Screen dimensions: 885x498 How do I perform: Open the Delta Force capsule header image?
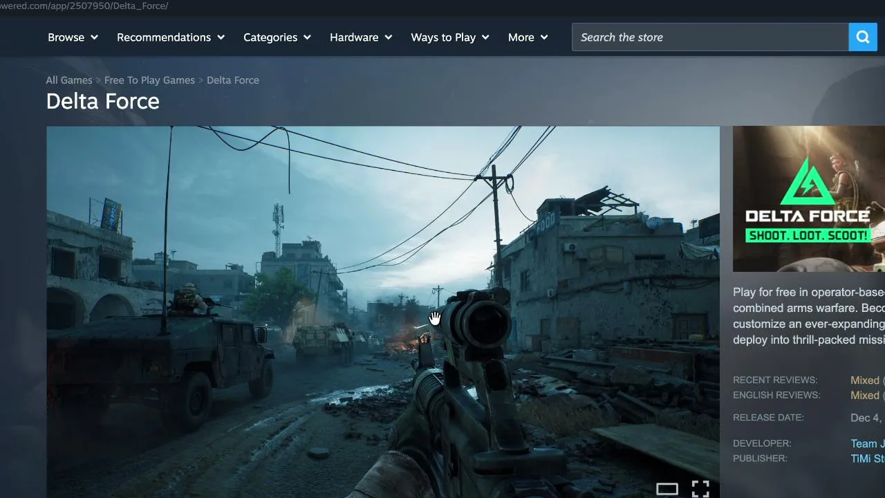pyautogui.click(x=809, y=199)
